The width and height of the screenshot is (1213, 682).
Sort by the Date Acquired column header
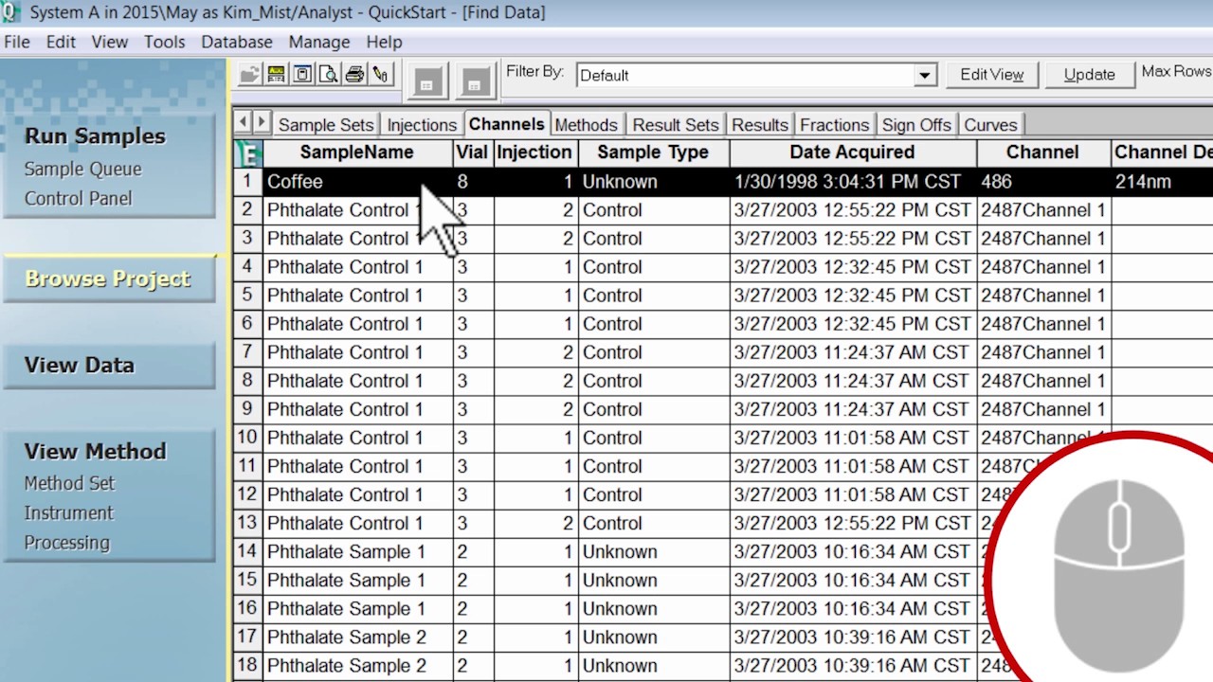852,153
